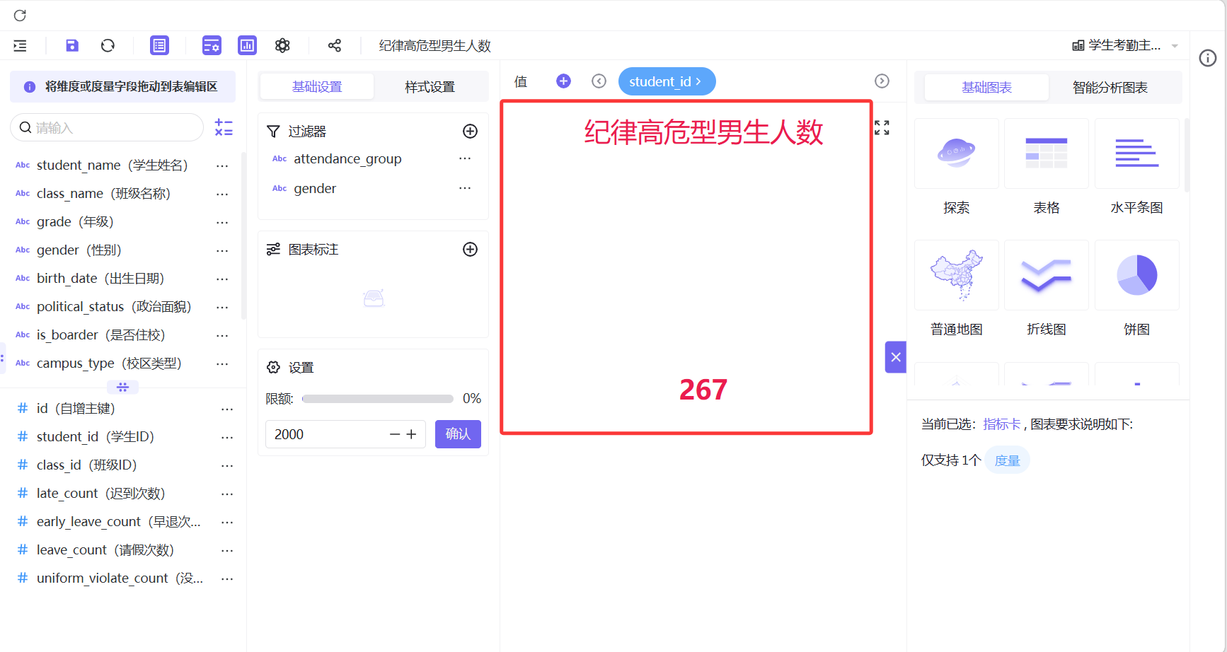Image resolution: width=1227 pixels, height=652 pixels.
Task: Expand the student_id value pill
Action: tap(667, 81)
